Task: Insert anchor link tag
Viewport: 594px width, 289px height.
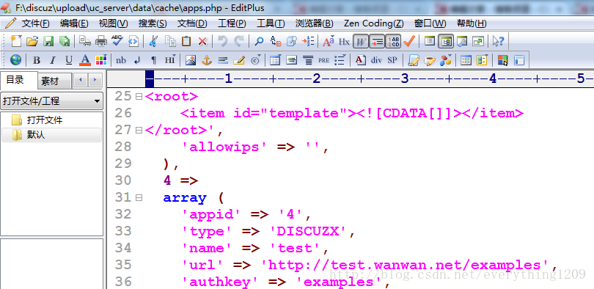Action: pos(207,60)
